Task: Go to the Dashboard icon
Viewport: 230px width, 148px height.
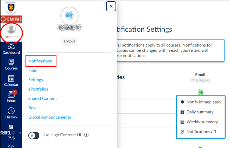Action: point(11,49)
